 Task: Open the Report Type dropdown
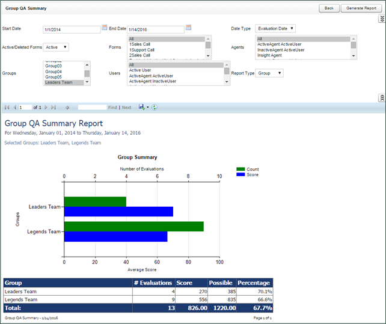click(x=271, y=73)
